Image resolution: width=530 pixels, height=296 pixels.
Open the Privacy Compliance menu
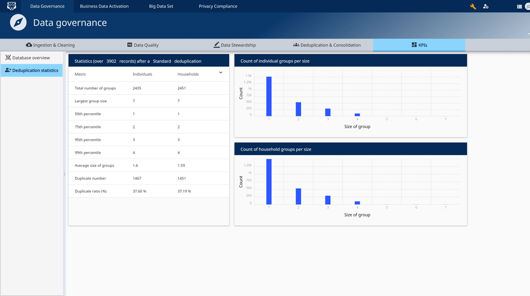pos(218,6)
